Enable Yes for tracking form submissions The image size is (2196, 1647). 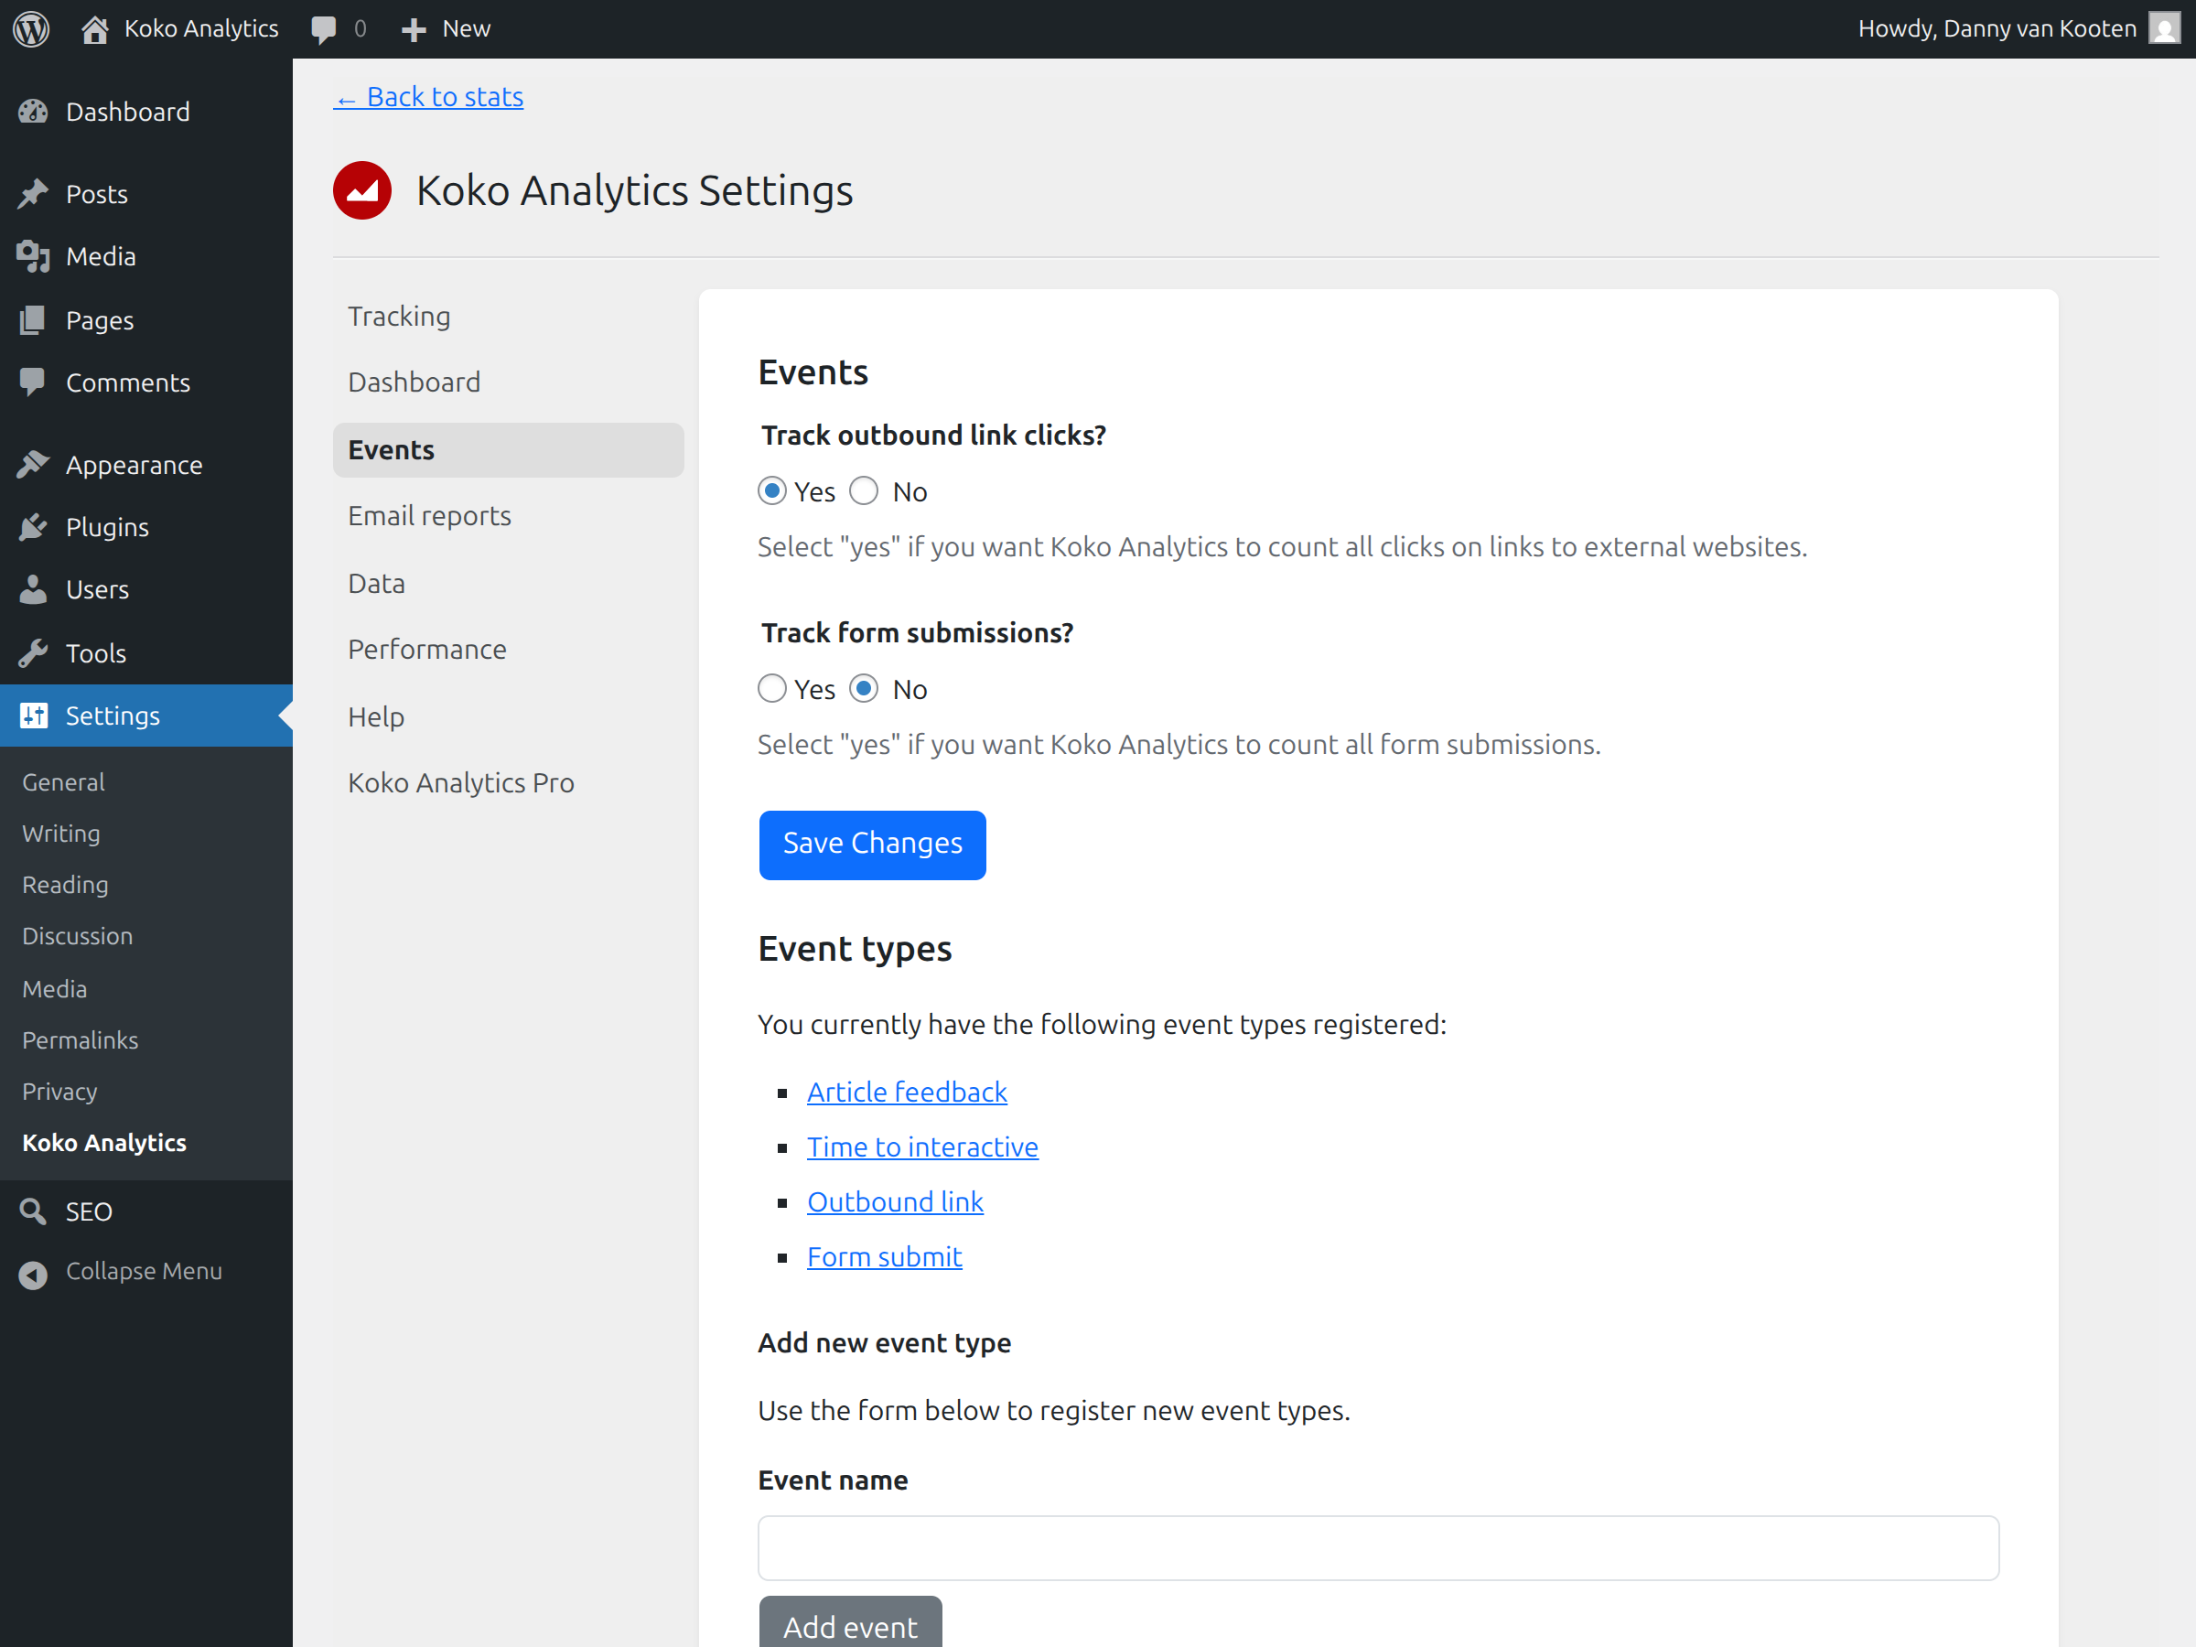(771, 688)
